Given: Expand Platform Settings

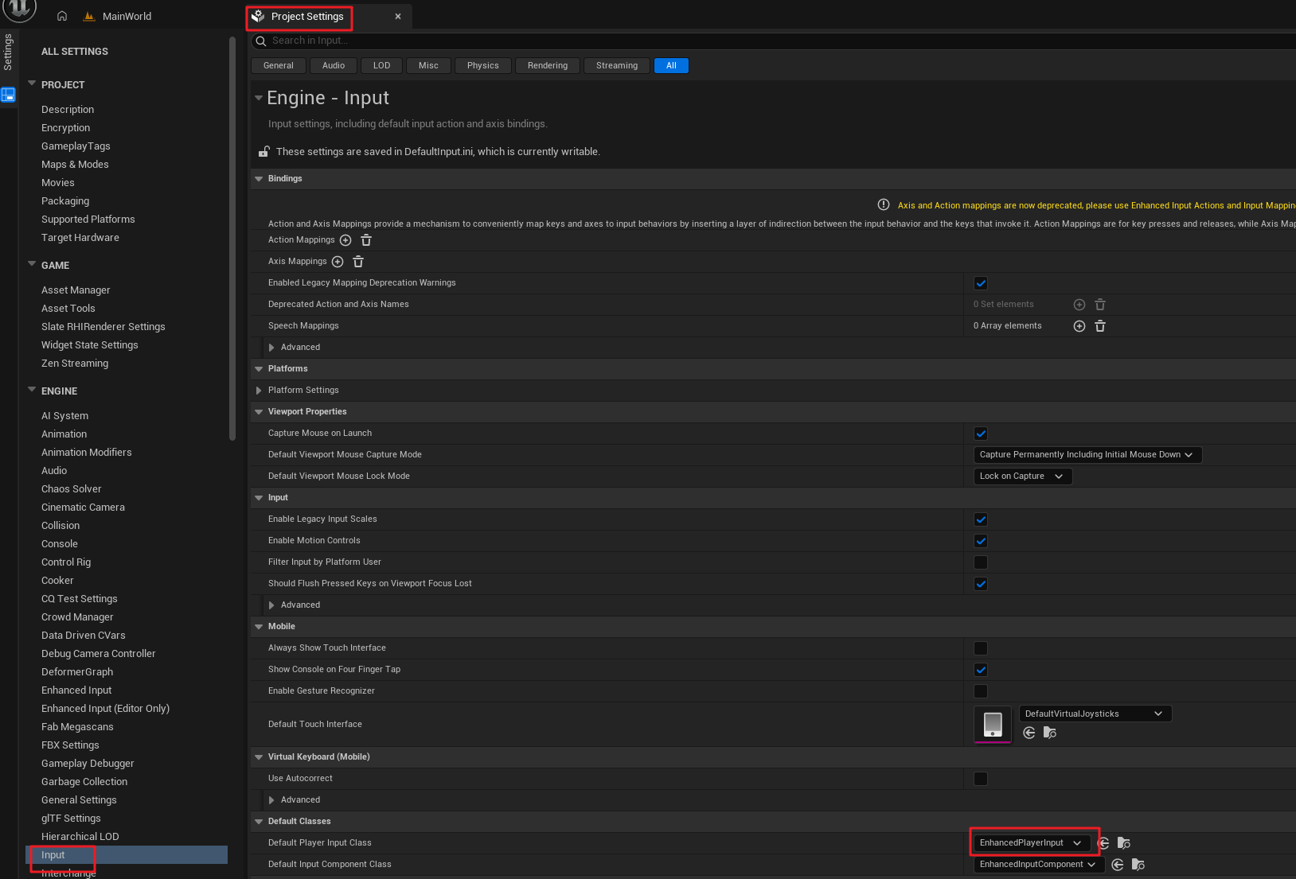Looking at the screenshot, I should pos(259,391).
